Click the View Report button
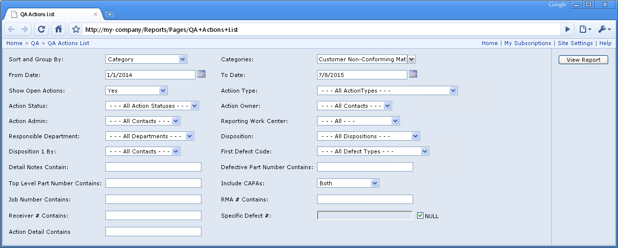The width and height of the screenshot is (618, 248). coord(583,60)
